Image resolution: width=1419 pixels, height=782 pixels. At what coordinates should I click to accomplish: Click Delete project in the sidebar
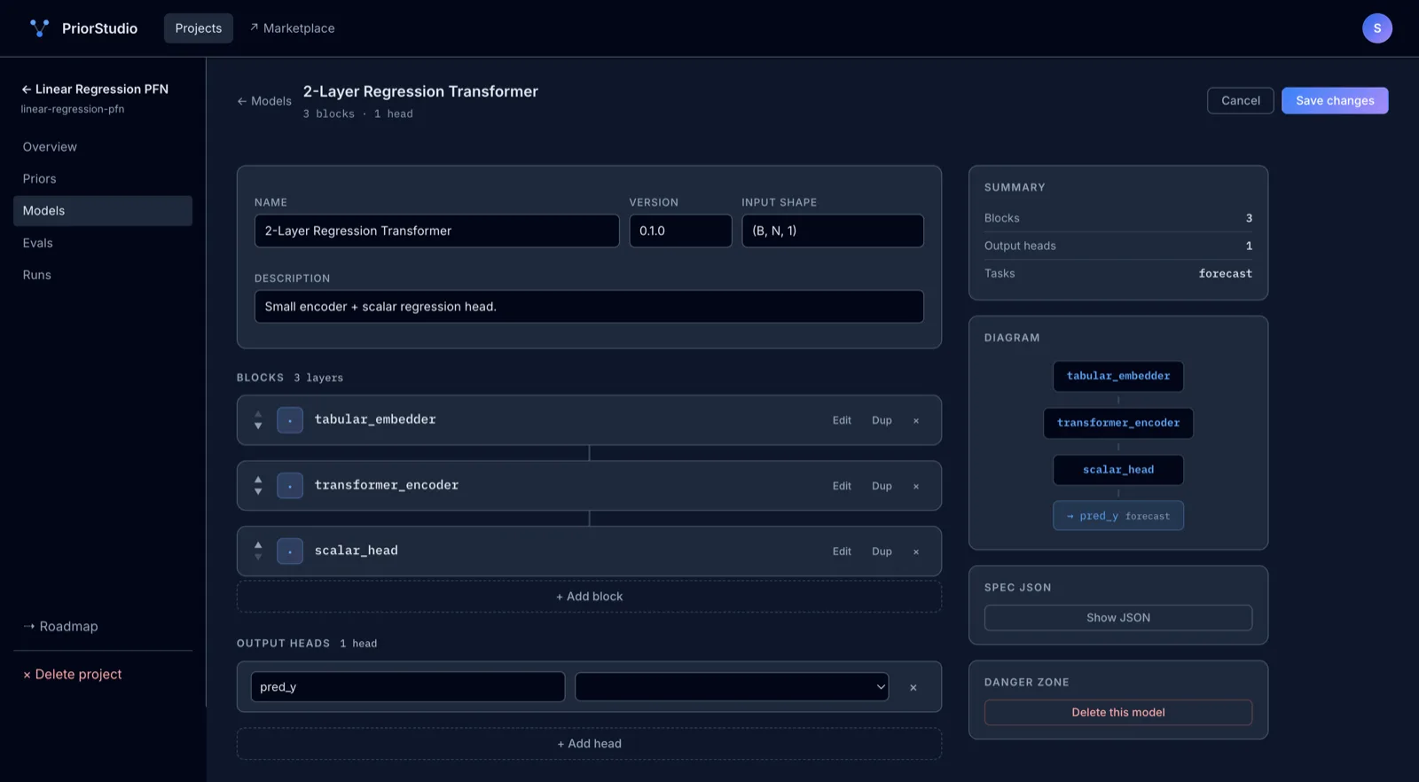coord(73,674)
